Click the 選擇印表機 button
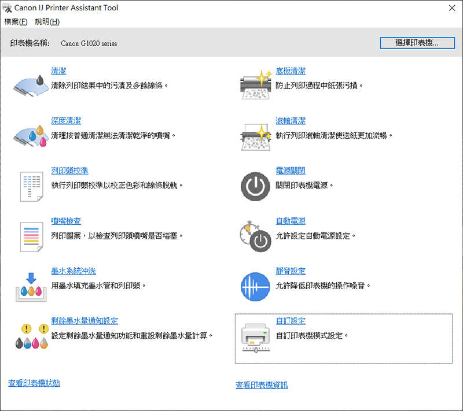The image size is (463, 411). 417,43
